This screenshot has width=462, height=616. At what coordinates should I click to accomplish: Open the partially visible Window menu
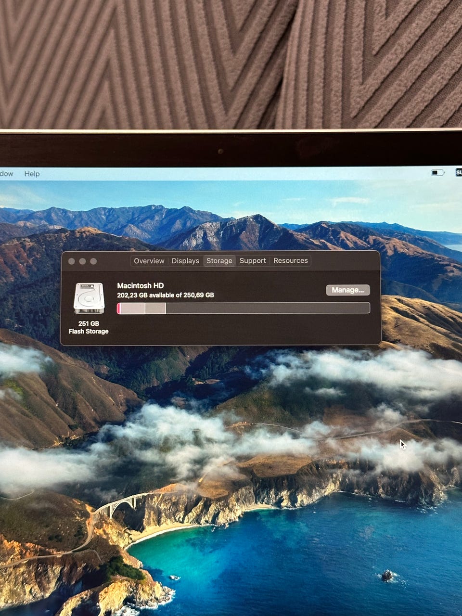click(x=6, y=174)
